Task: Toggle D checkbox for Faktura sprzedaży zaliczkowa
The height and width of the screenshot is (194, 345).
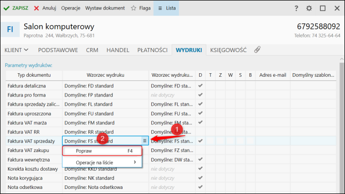Action: tap(200, 104)
